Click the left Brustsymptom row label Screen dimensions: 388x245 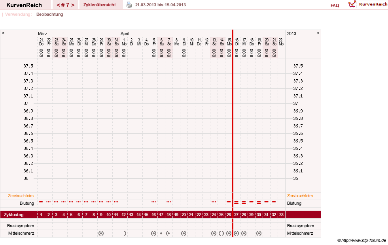(x=21, y=226)
